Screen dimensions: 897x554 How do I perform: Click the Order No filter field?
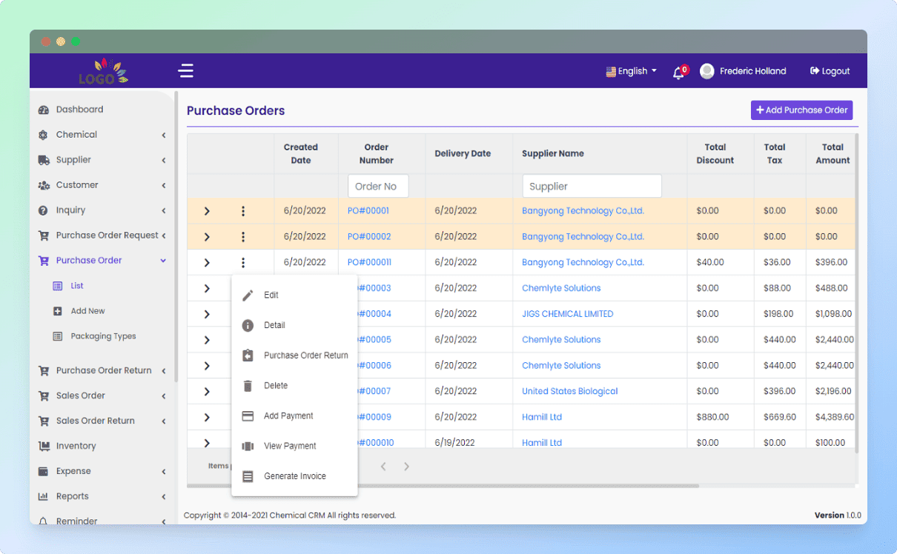tap(378, 187)
